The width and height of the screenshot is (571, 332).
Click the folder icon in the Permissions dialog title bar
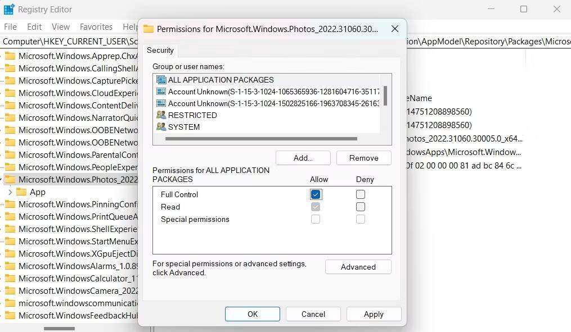tap(149, 29)
